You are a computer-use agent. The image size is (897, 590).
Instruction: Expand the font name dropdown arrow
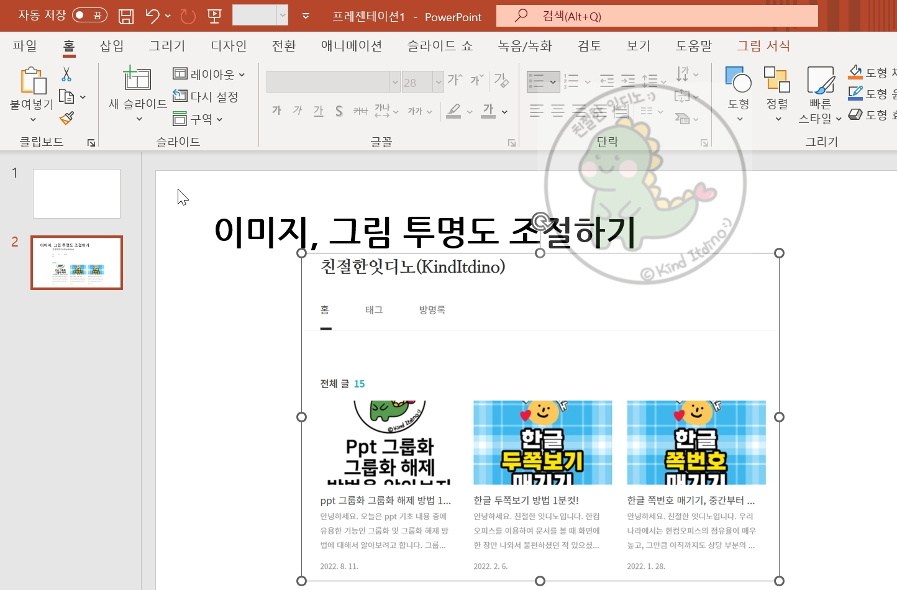coord(394,81)
